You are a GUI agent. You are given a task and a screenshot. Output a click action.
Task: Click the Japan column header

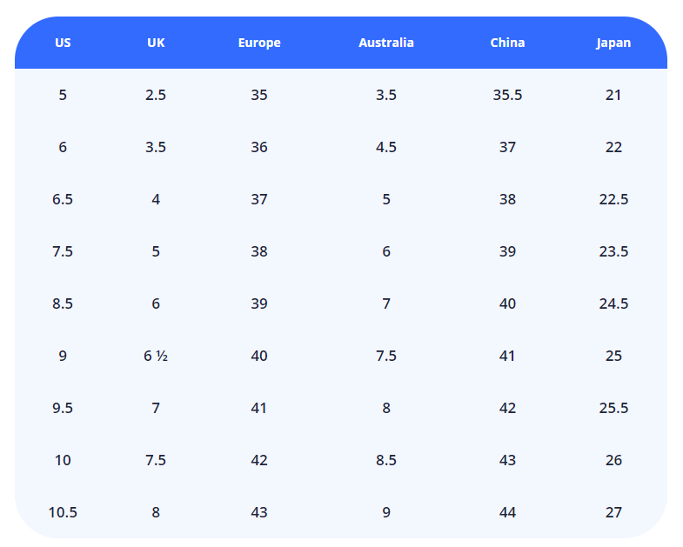(x=613, y=43)
